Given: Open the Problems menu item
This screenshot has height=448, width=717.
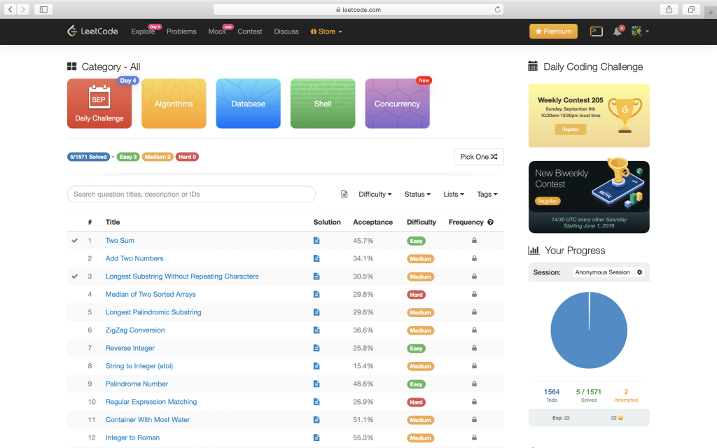Looking at the screenshot, I should coord(181,31).
